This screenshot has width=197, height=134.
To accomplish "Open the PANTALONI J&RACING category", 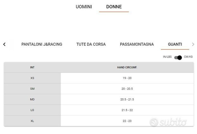I will (x=42, y=44).
